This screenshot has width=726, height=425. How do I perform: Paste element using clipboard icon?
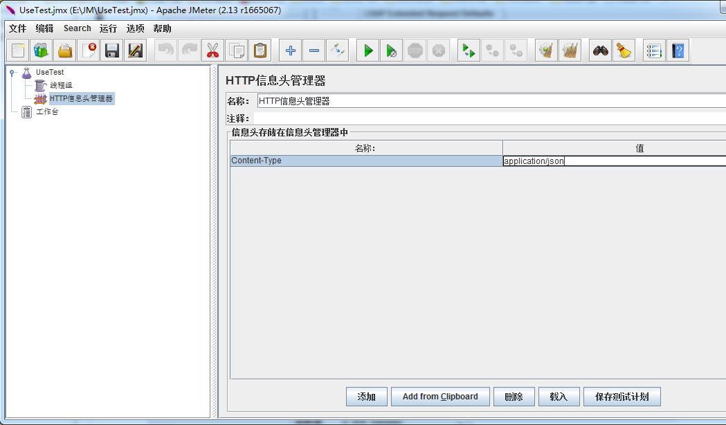(260, 51)
